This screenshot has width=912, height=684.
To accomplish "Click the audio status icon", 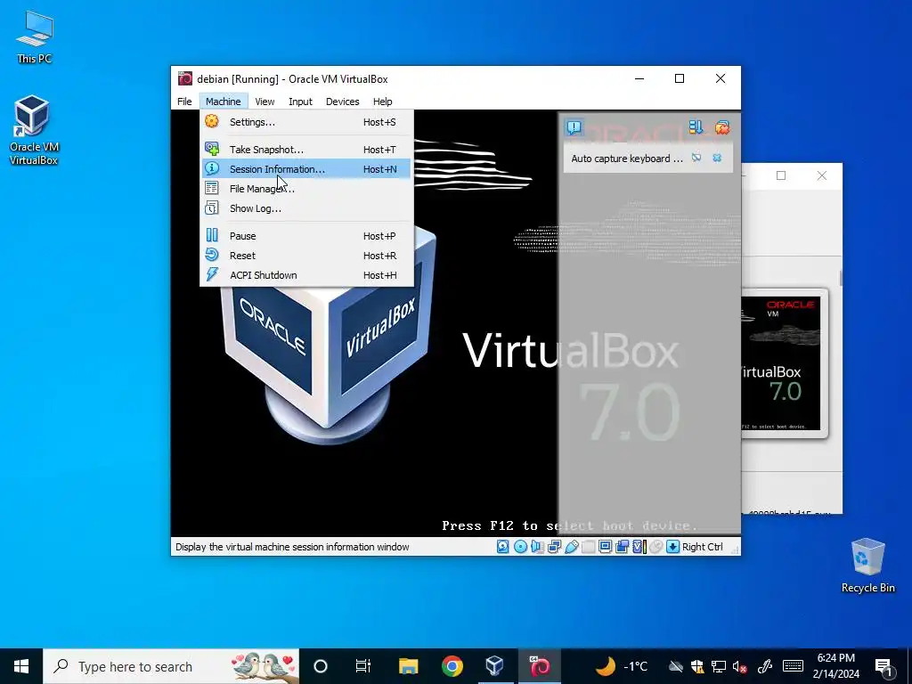I will click(x=537, y=547).
